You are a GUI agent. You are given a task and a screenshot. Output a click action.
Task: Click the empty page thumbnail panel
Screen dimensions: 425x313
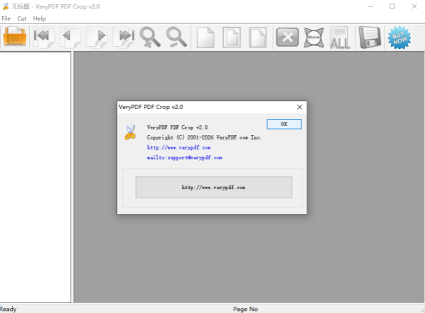coord(35,177)
